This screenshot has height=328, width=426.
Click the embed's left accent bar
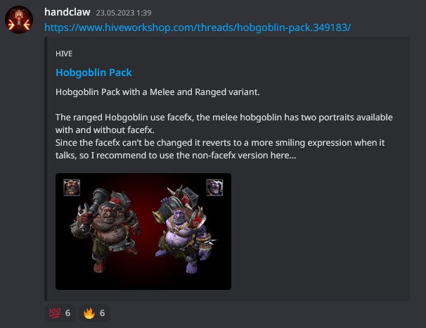(46, 169)
